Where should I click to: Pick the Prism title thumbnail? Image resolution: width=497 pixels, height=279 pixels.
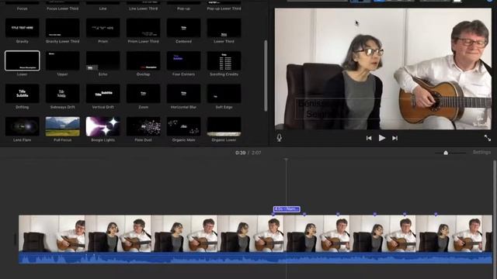[103, 28]
